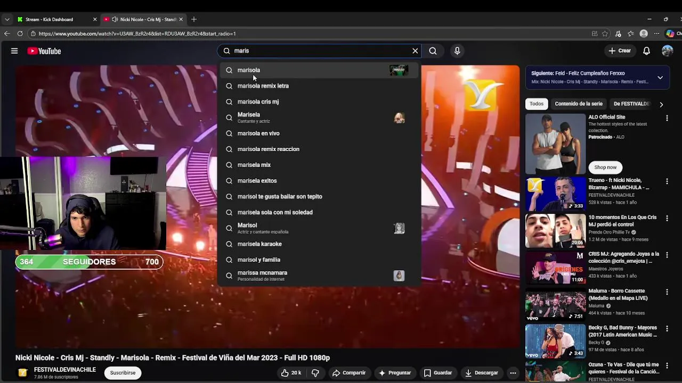Select 'marisela mix' suggestion
Image resolution: width=682 pixels, height=383 pixels.
[x=319, y=165]
